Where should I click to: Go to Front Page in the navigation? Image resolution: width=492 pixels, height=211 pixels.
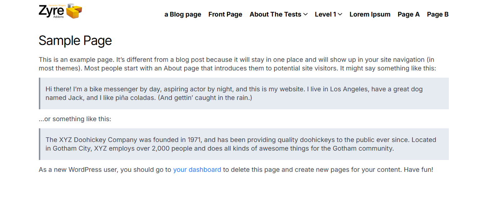coord(225,14)
